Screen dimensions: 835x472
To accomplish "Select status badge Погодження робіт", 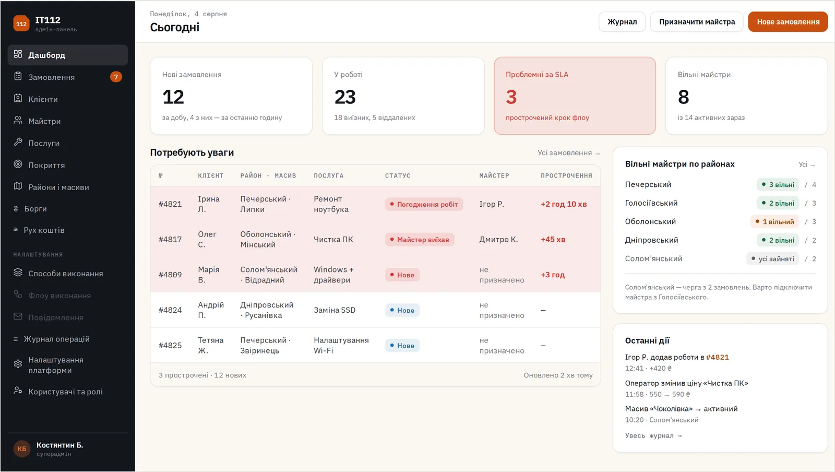I will click(424, 204).
